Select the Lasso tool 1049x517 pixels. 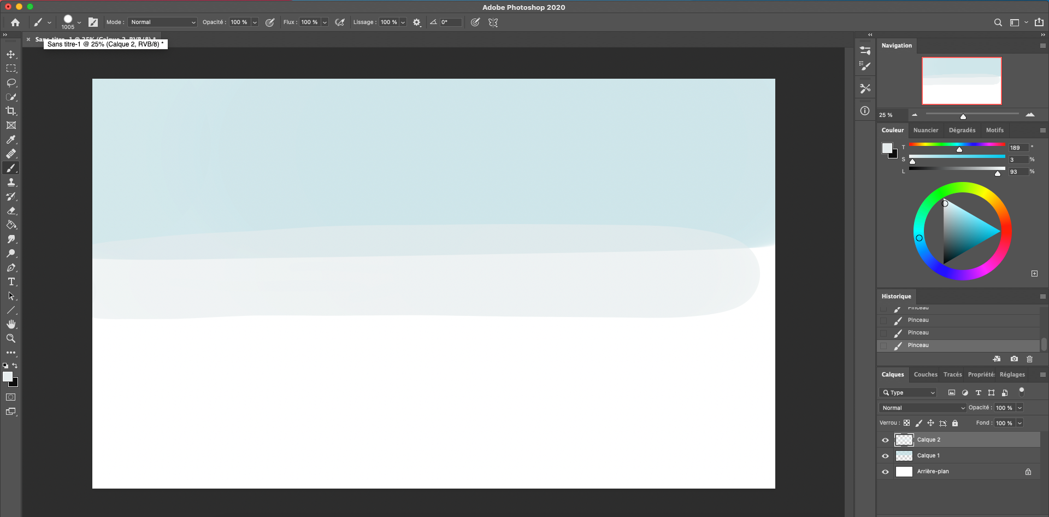coord(11,83)
